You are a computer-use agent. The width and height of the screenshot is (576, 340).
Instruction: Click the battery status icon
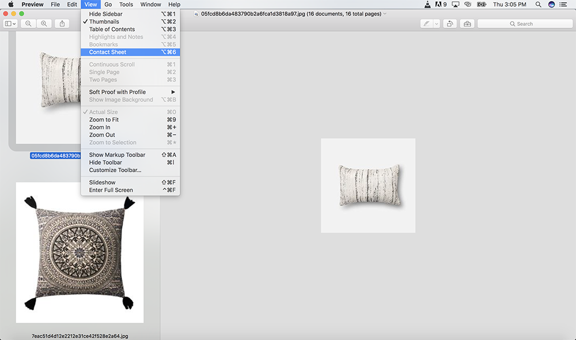coord(481,5)
